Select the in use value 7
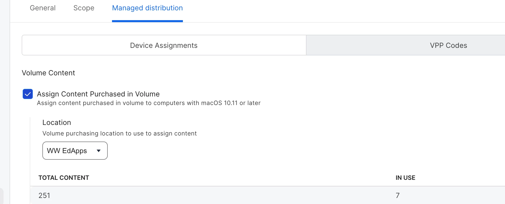The width and height of the screenshot is (505, 204). (398, 195)
